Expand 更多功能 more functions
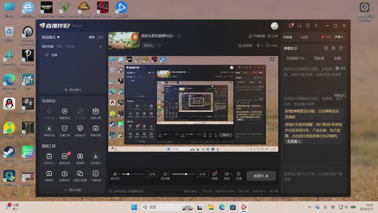The image size is (378, 213). [x=73, y=190]
